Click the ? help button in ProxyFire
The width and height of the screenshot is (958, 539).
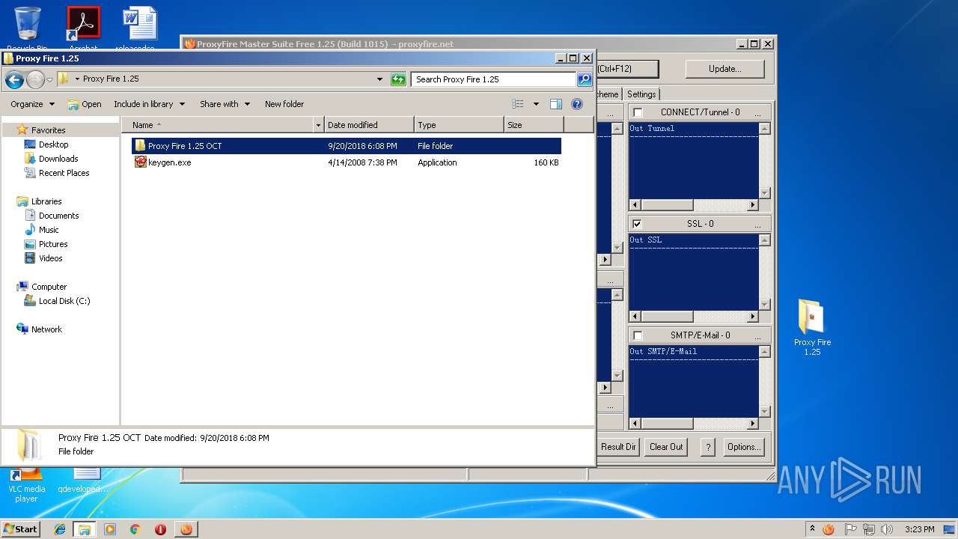[707, 447]
